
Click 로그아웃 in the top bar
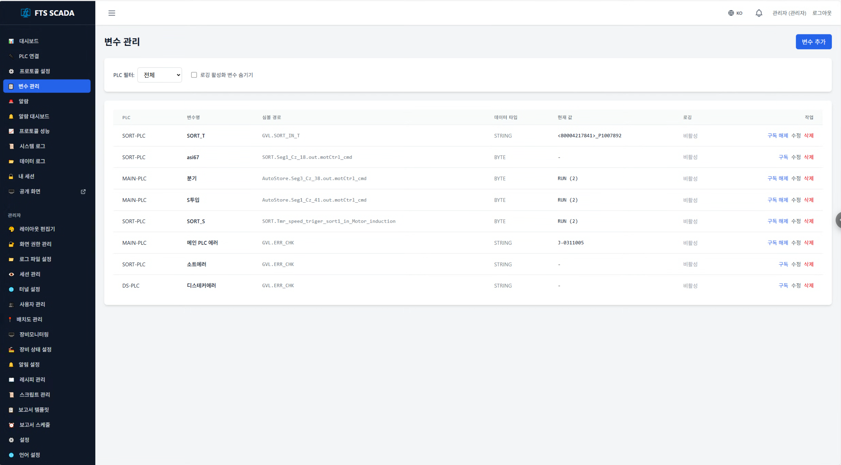coord(822,13)
